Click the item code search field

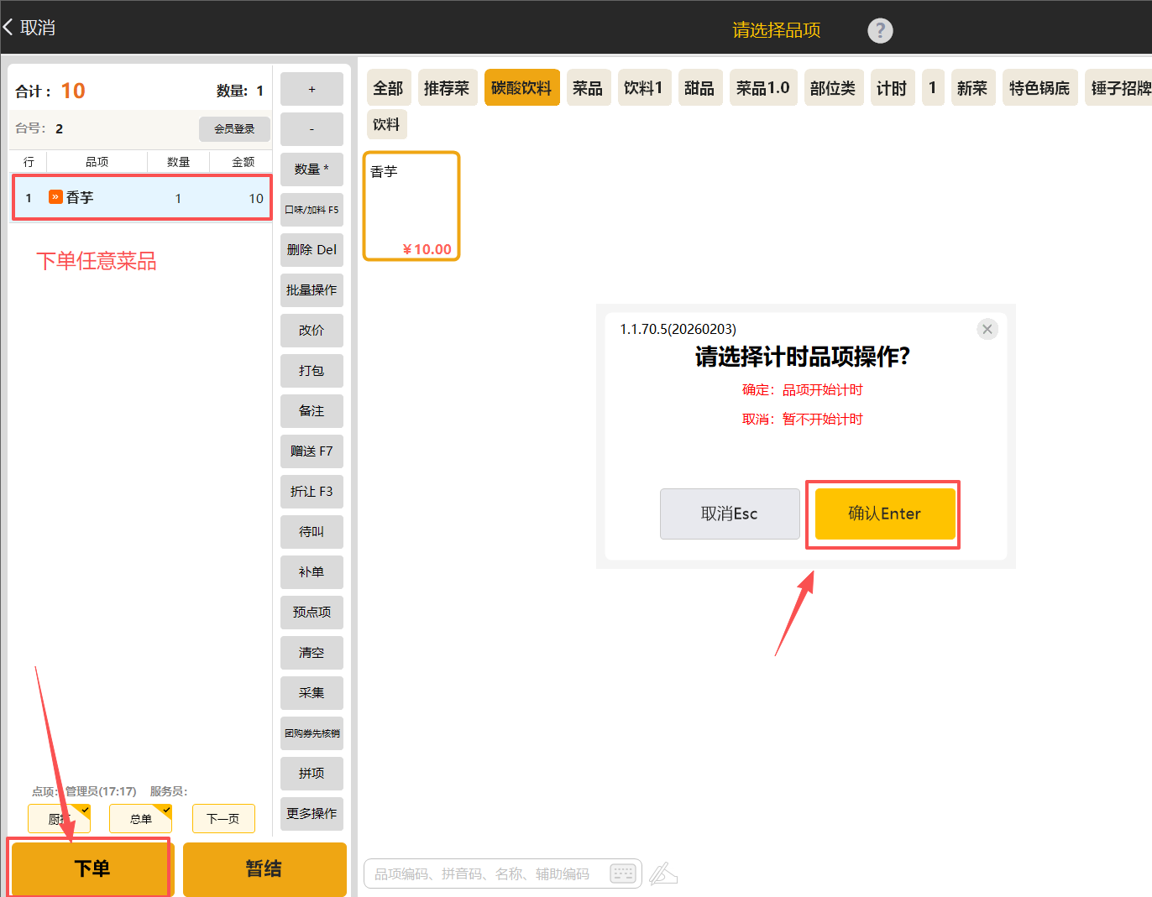coord(483,874)
